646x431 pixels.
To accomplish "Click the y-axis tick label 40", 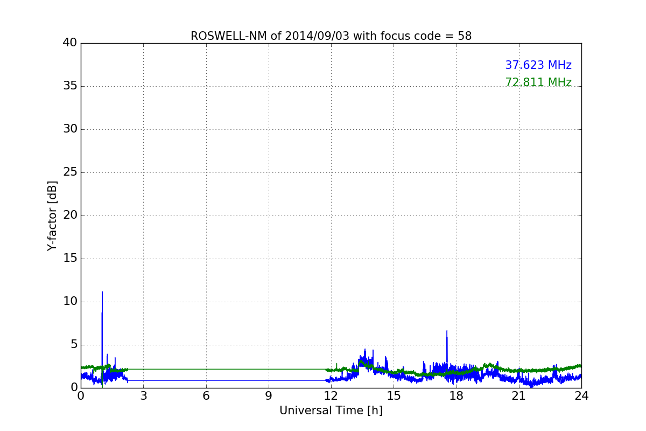I will pos(69,43).
